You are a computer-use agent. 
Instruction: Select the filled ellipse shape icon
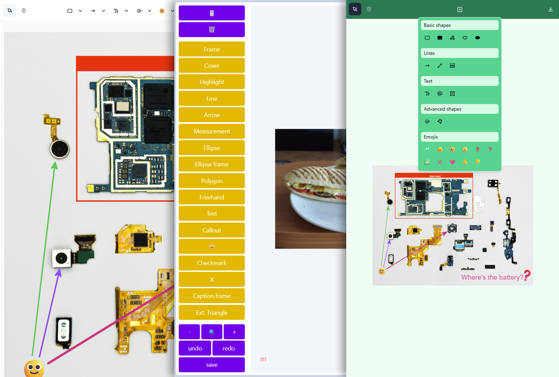tap(478, 38)
